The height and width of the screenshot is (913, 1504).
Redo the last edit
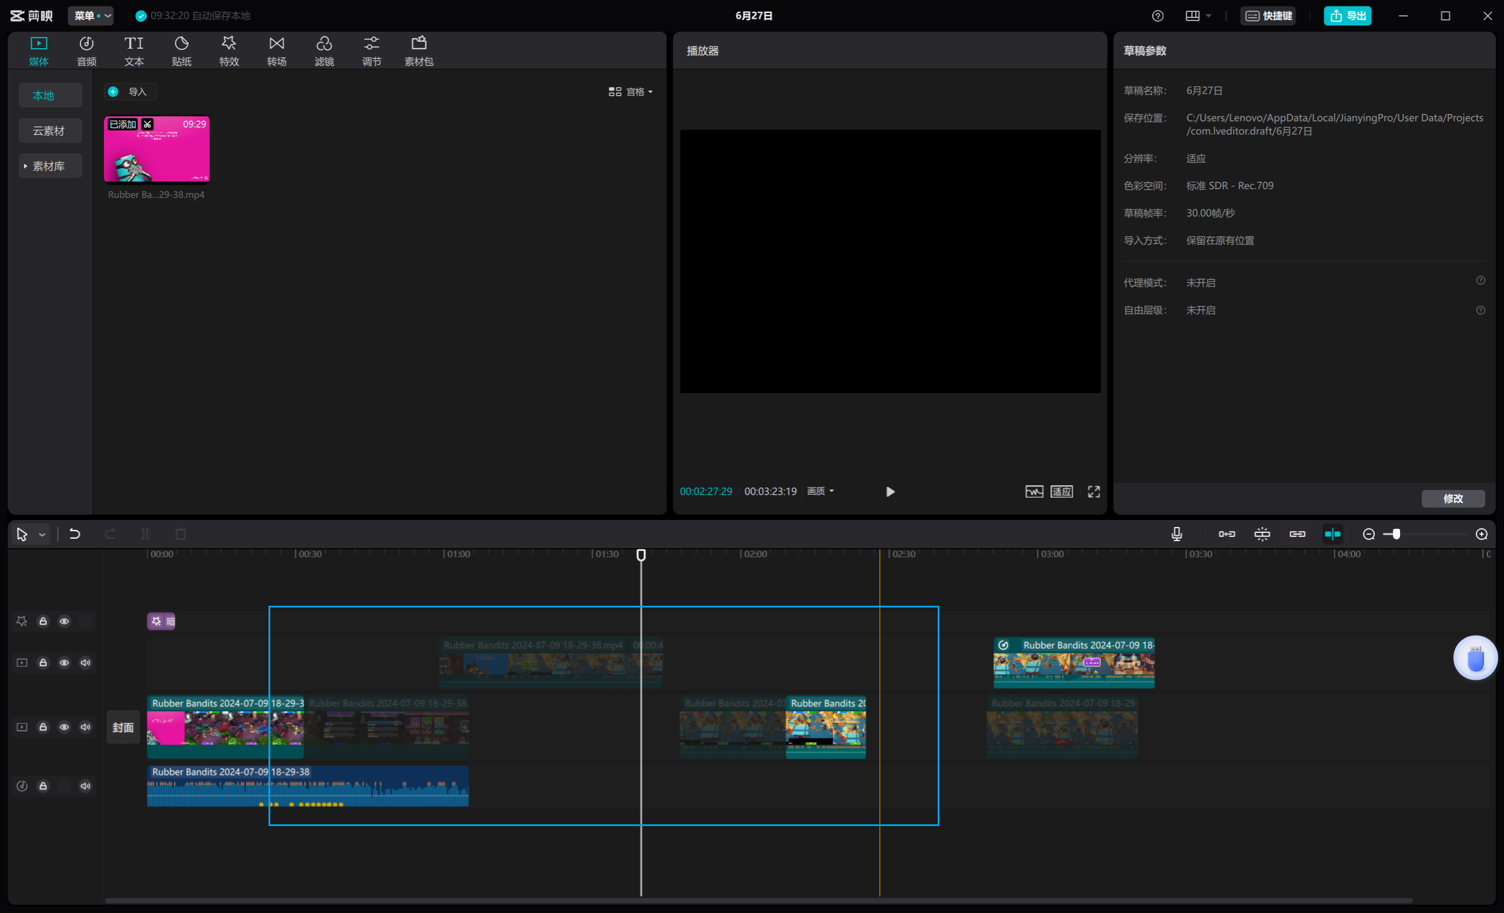110,535
